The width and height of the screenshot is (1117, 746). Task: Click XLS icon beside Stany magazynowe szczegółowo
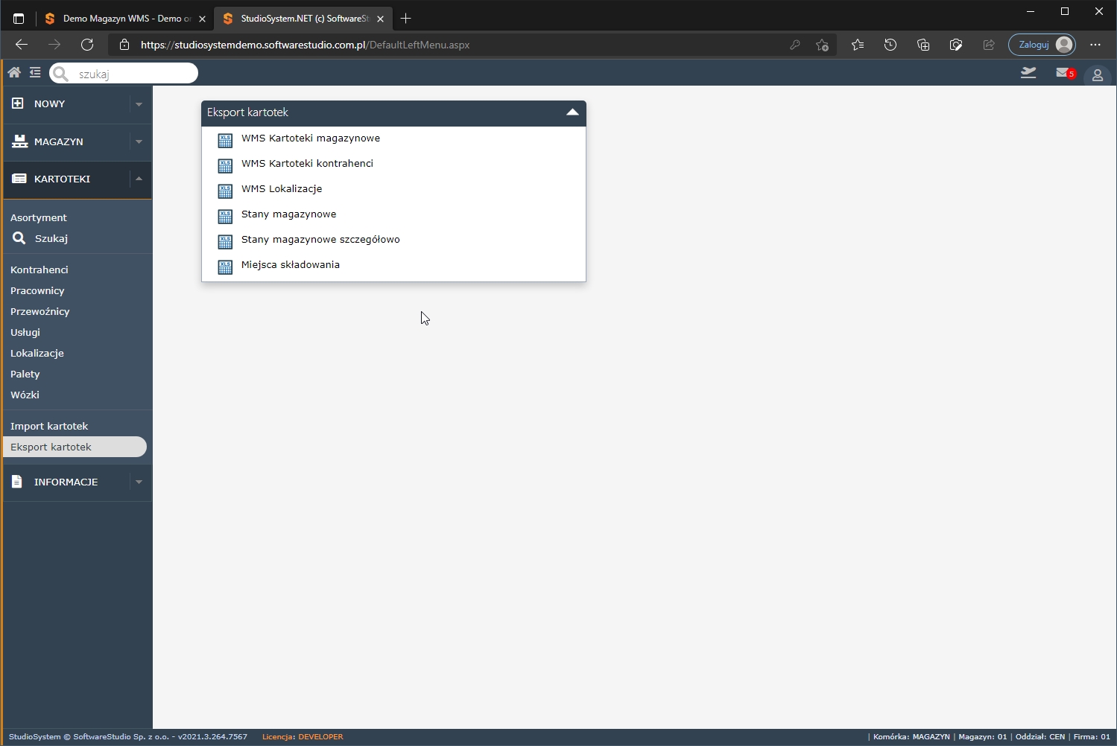(x=225, y=241)
